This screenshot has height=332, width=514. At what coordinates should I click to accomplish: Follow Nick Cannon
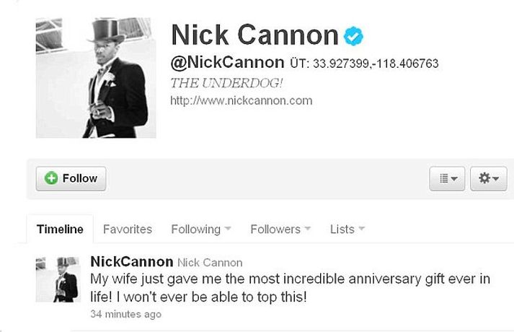click(x=71, y=178)
